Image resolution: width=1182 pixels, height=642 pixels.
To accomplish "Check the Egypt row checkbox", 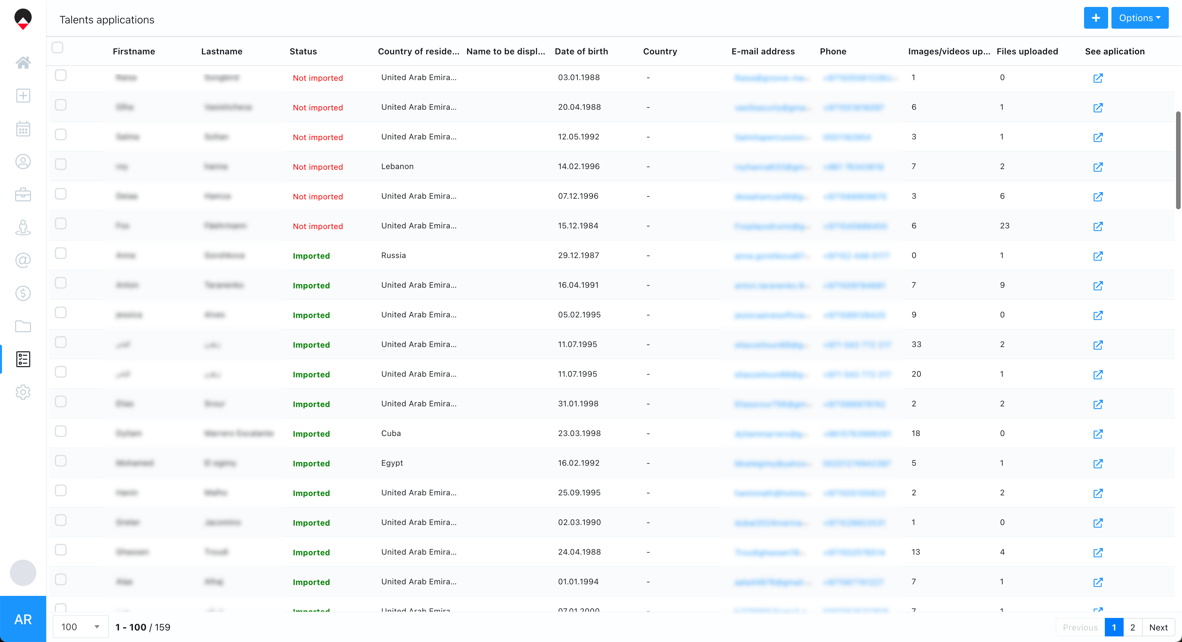I will pyautogui.click(x=61, y=461).
